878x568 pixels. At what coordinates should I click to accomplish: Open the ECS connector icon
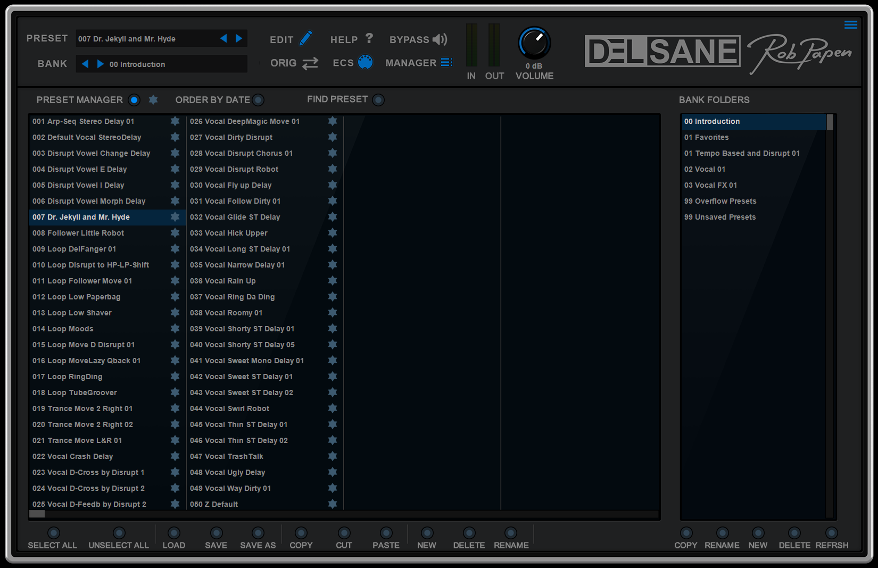(366, 62)
